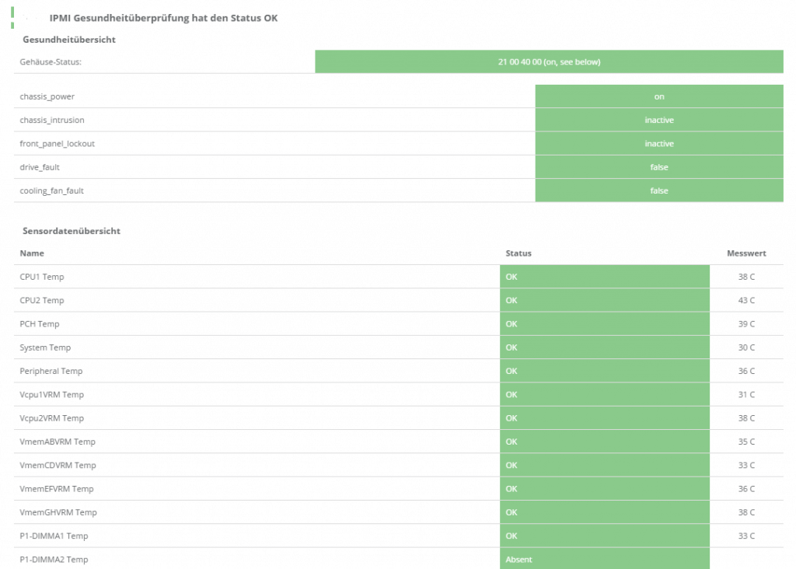Image resolution: width=796 pixels, height=569 pixels.
Task: Click the Gesundheitübersicht section heading
Action: pos(69,39)
